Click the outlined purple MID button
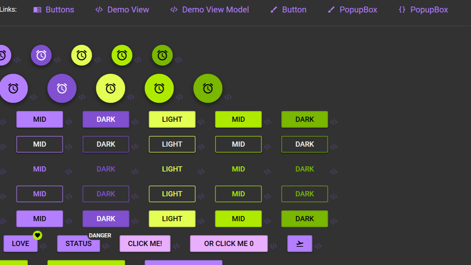 coord(40,144)
